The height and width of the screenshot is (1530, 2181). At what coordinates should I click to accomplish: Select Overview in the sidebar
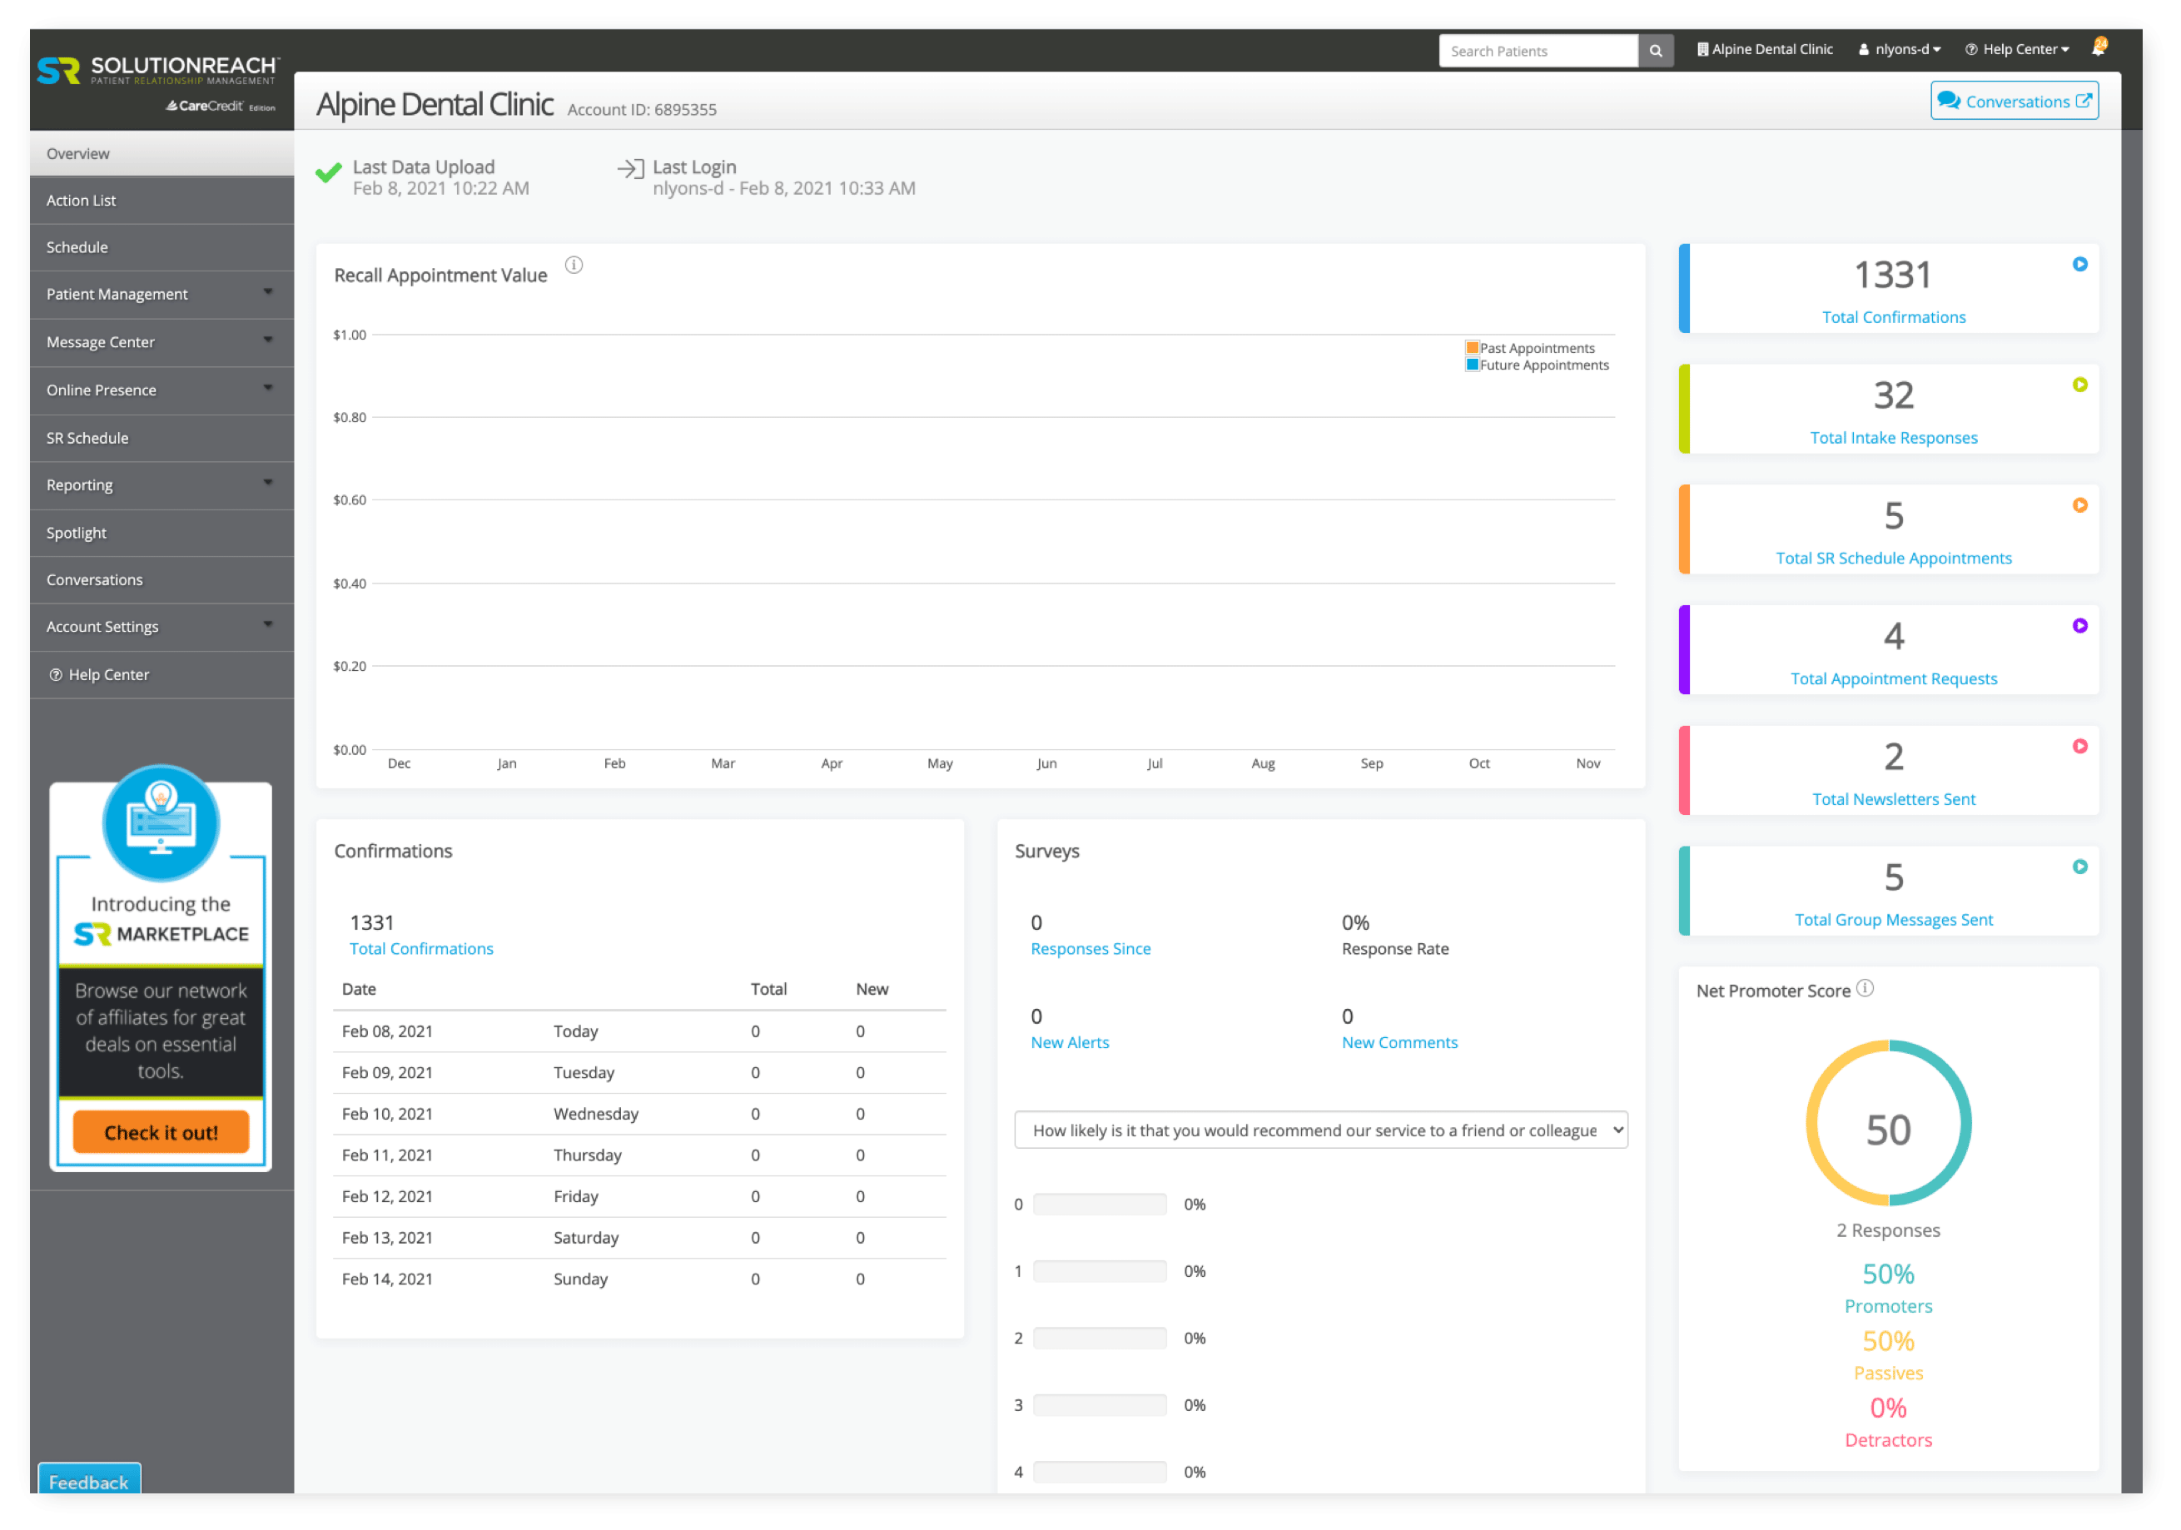(x=161, y=154)
